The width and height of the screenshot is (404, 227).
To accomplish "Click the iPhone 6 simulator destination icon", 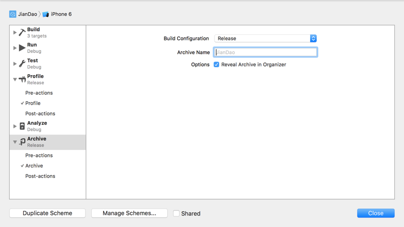I will tap(45, 14).
